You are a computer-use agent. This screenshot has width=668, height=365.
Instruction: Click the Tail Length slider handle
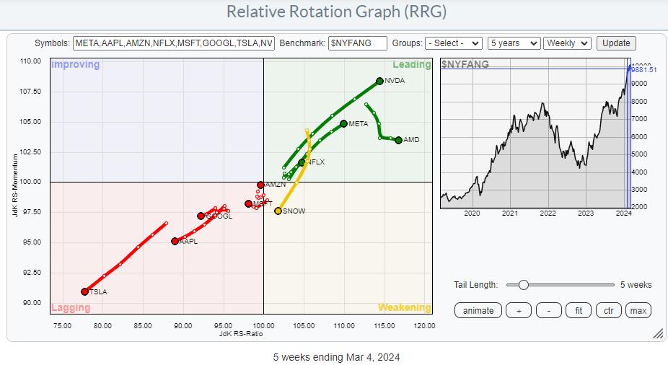pos(523,285)
